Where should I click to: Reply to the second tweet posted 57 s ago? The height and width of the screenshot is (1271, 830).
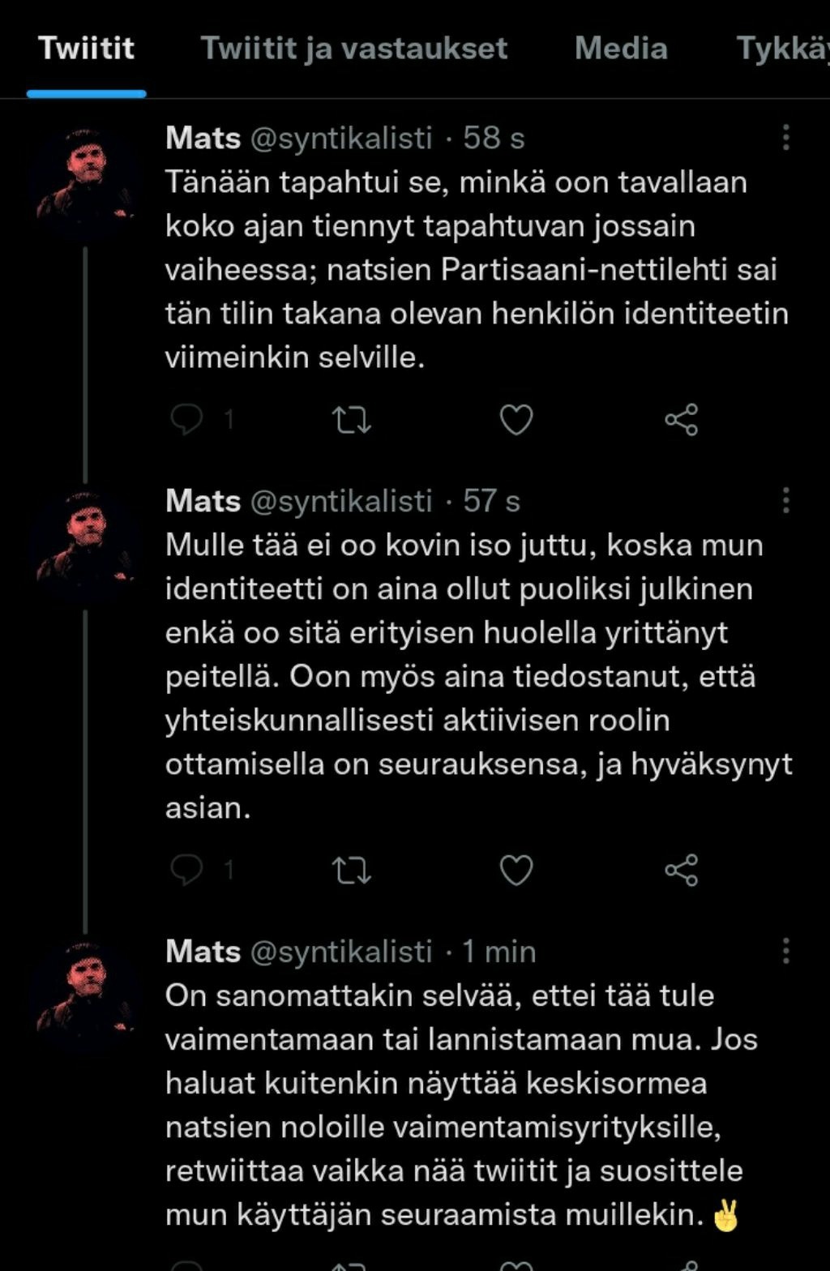tap(187, 870)
